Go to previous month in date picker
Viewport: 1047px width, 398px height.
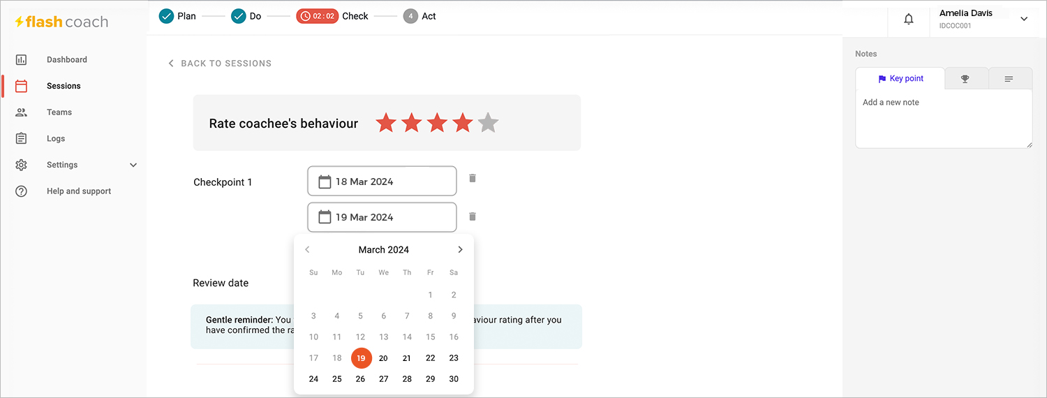[307, 249]
